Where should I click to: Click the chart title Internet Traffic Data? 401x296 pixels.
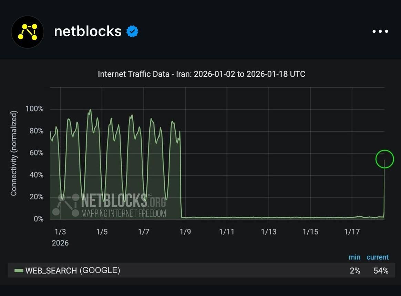tap(202, 74)
